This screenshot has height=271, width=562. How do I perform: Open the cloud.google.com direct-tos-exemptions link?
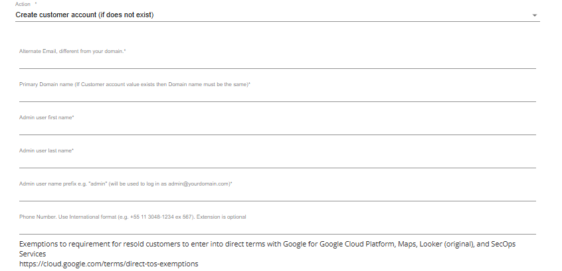(108, 264)
